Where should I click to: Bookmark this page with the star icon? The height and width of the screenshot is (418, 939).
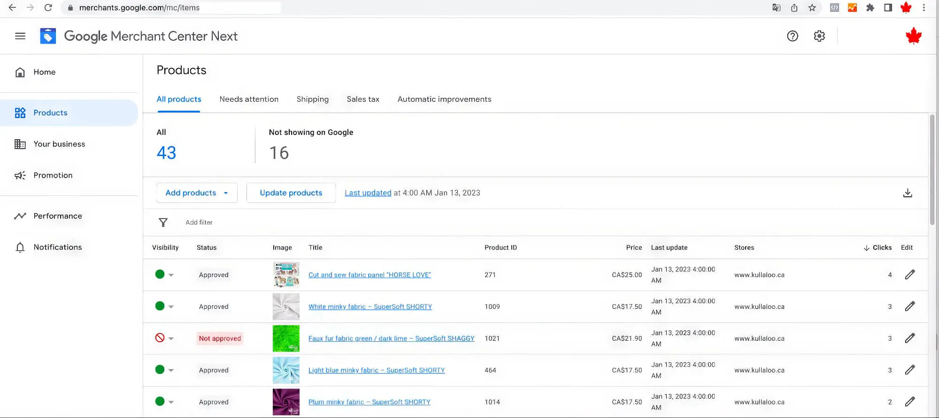[x=812, y=8]
